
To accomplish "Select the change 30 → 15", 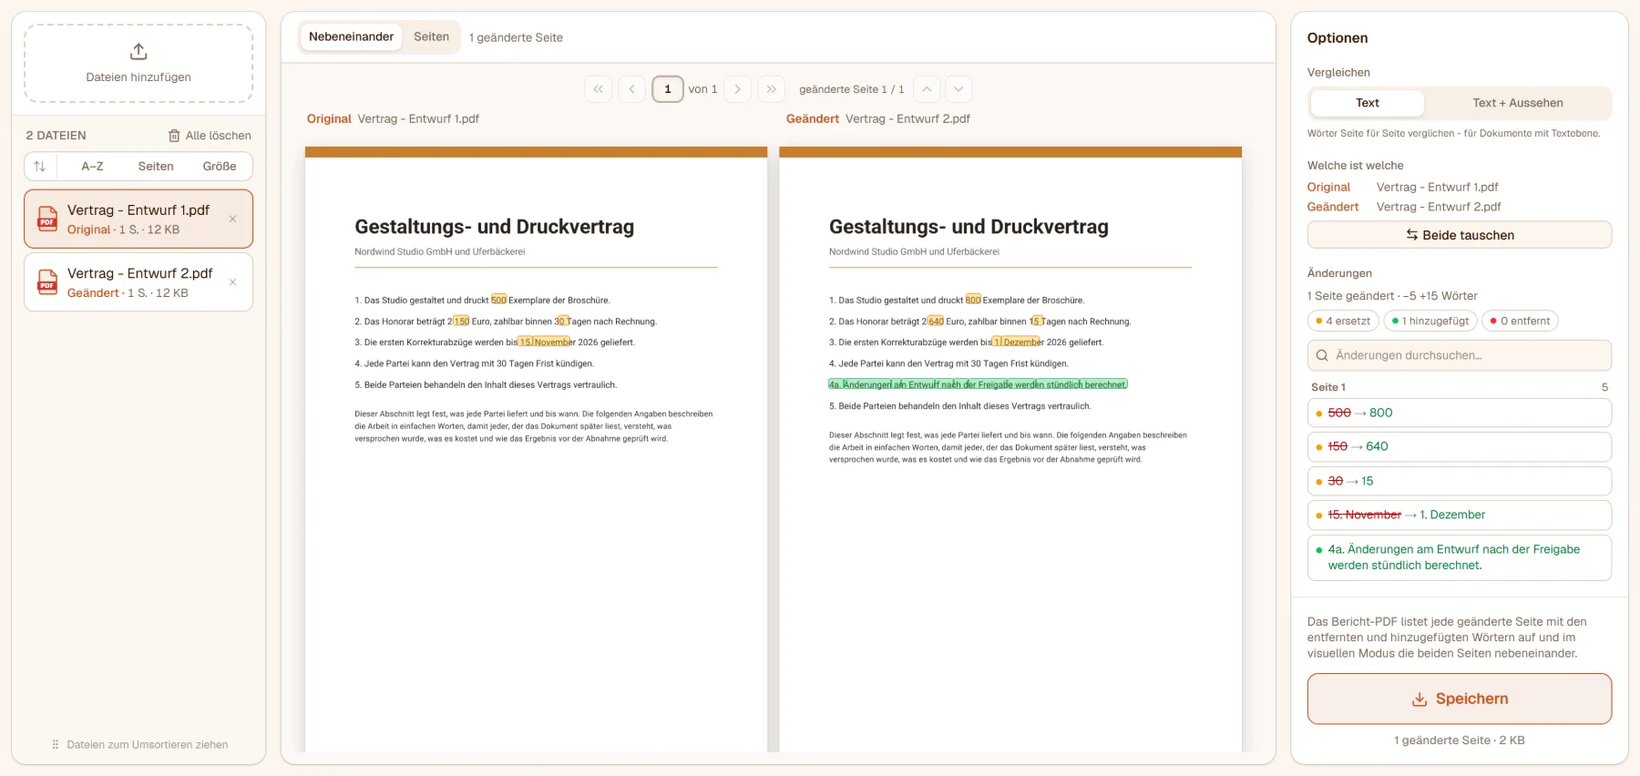I will click(1459, 481).
